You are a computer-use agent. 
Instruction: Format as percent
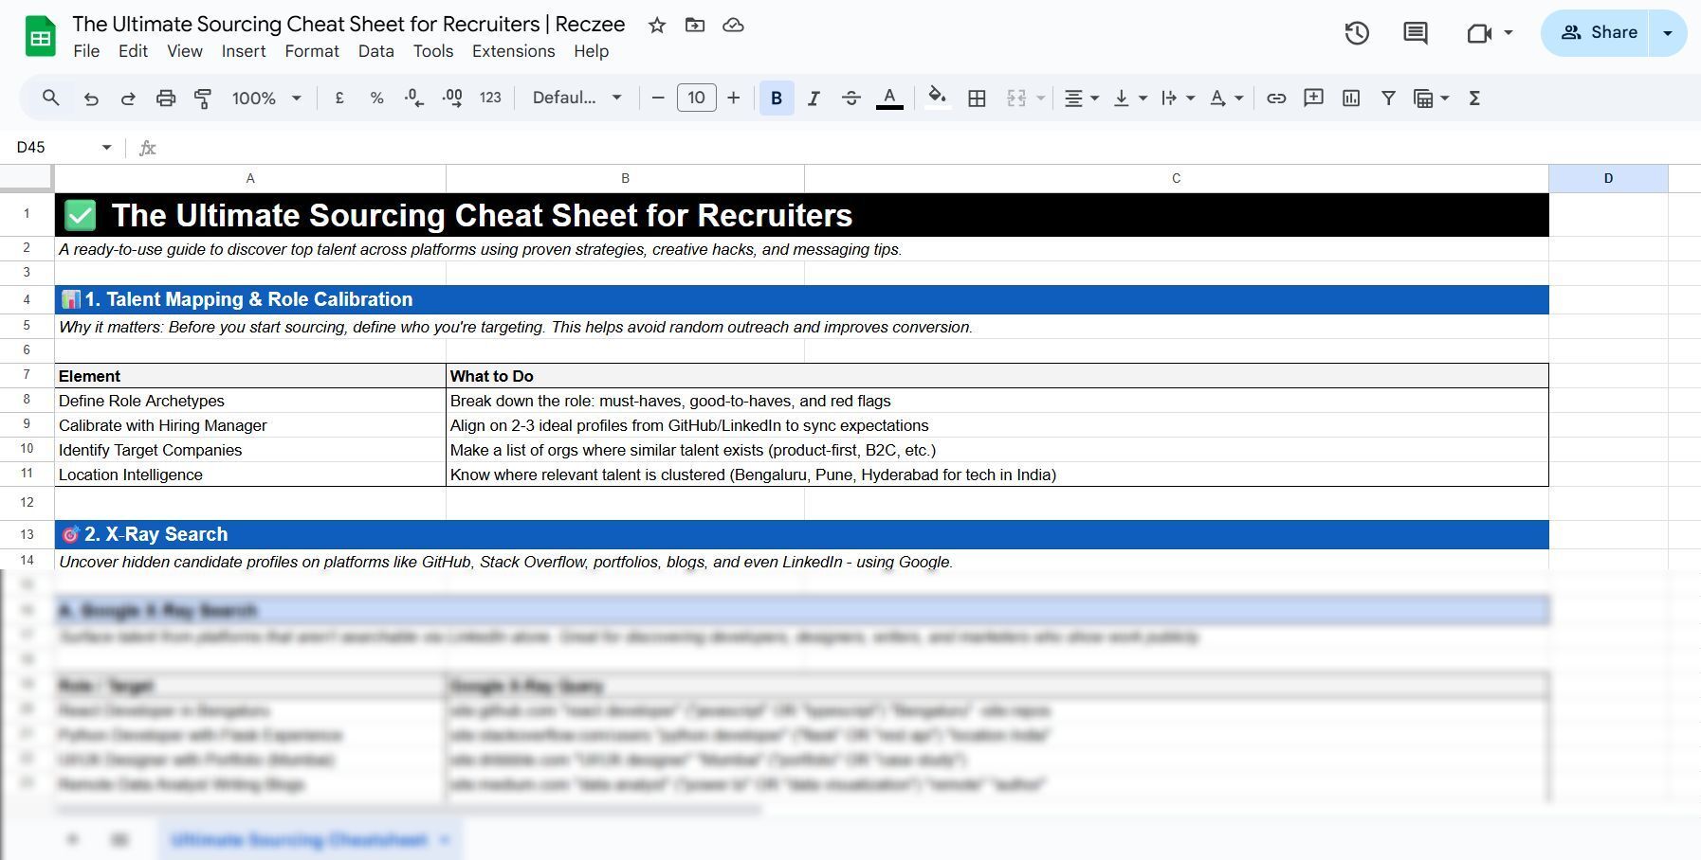click(376, 98)
